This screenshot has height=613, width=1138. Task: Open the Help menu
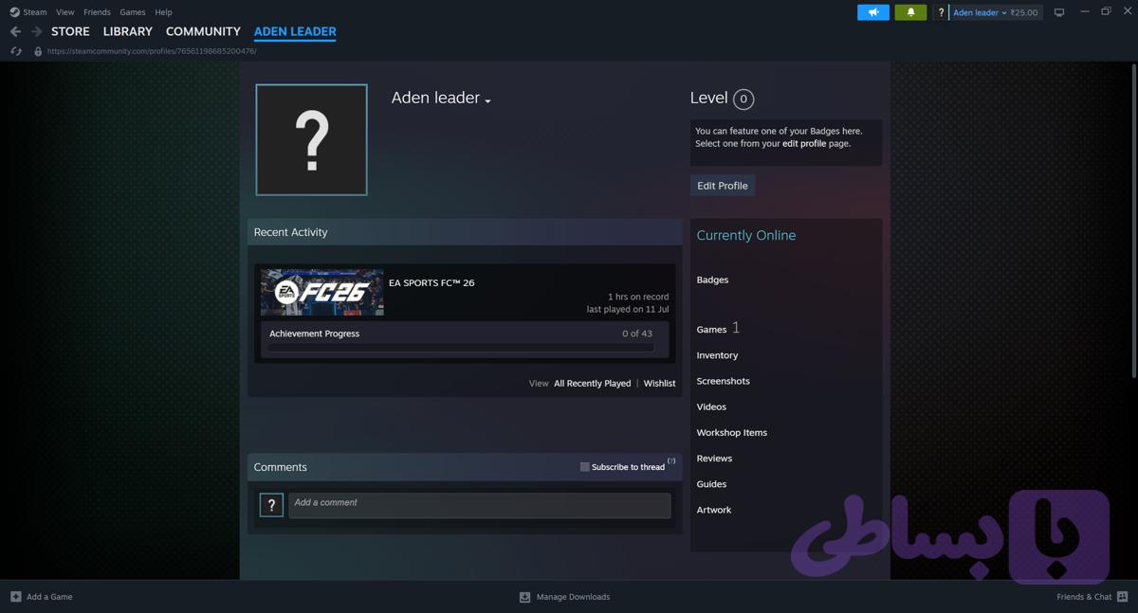(x=163, y=12)
